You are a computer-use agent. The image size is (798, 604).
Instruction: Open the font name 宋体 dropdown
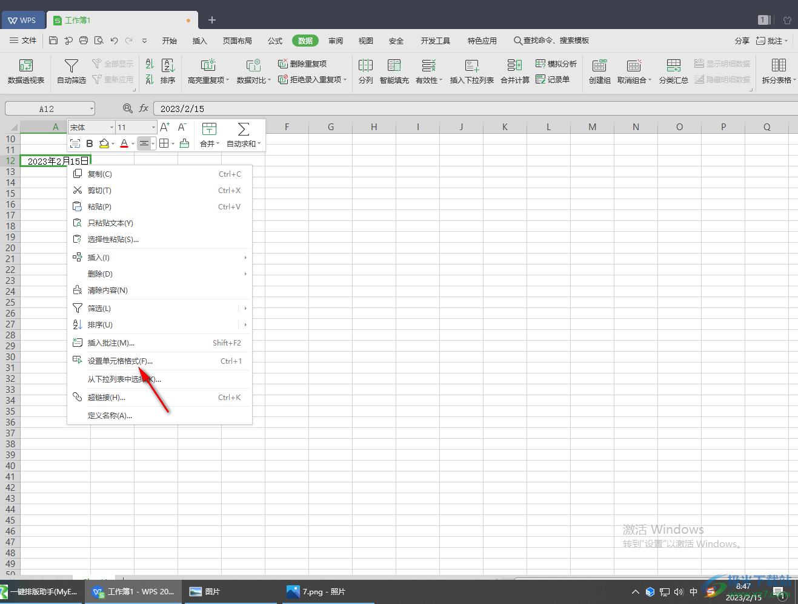(111, 127)
